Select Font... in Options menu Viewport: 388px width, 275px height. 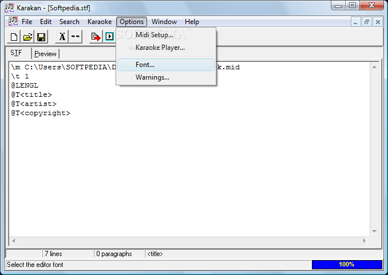coord(166,65)
